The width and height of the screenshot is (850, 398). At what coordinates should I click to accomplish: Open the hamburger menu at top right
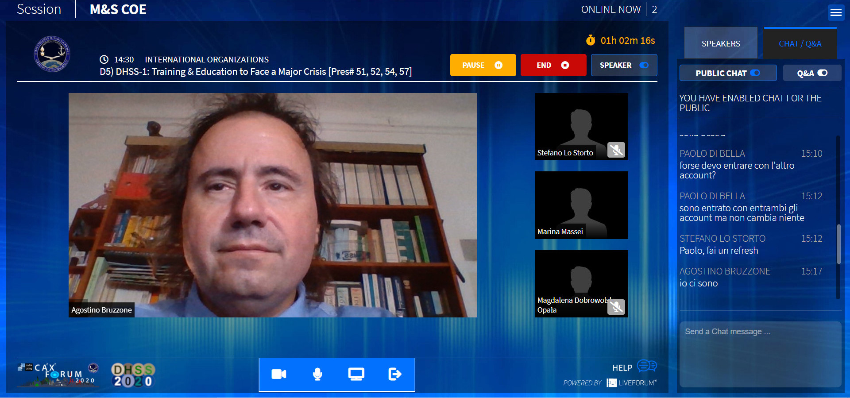pyautogui.click(x=836, y=12)
